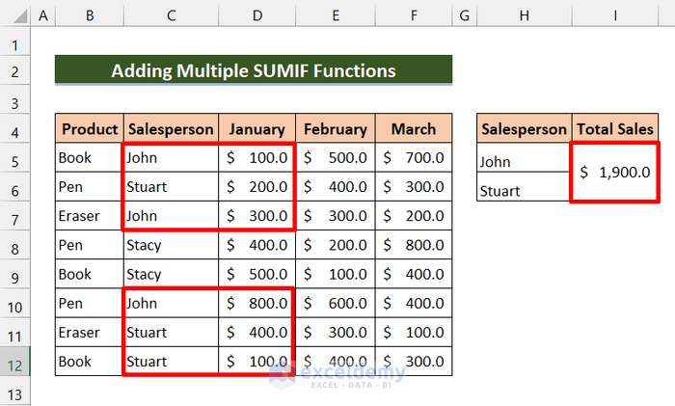Select the 'Adding Multiple SUMIF Functions' title cell
675x406 pixels.
pos(254,71)
